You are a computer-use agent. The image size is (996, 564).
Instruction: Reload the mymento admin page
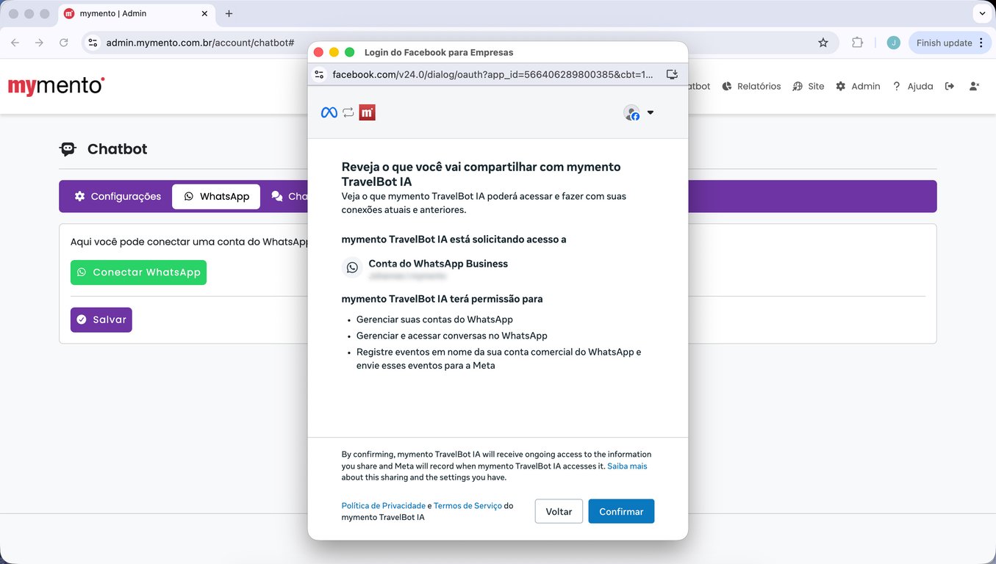coord(64,43)
